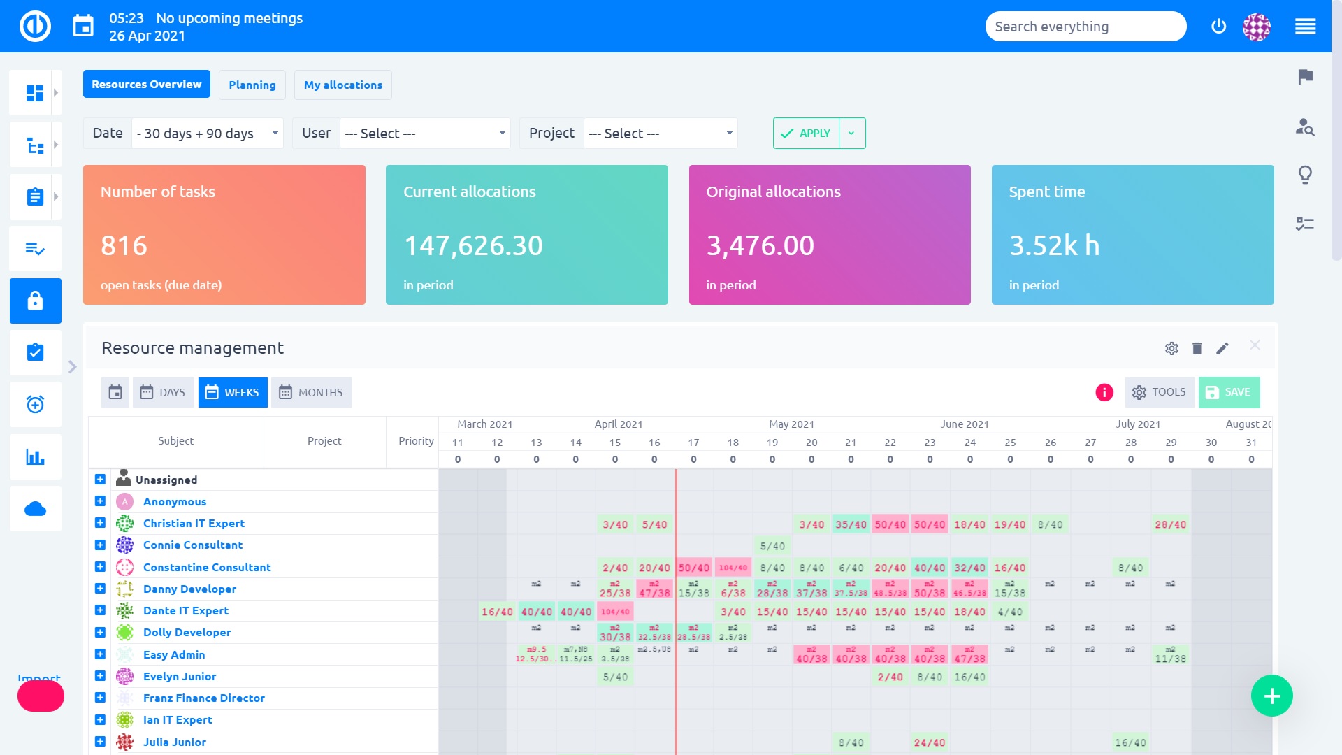Toggle the DAYS view button

pos(162,391)
